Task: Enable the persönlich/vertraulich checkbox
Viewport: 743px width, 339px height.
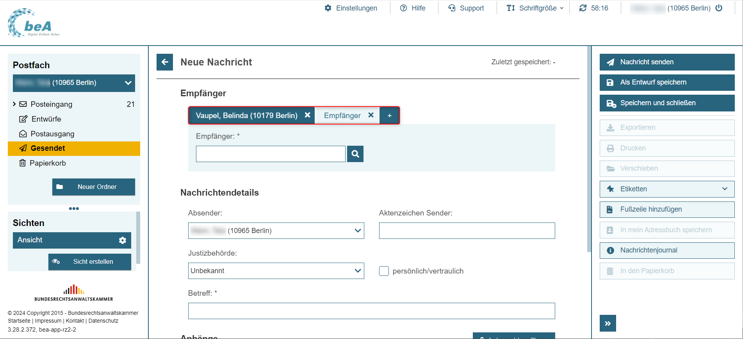Action: pyautogui.click(x=384, y=271)
